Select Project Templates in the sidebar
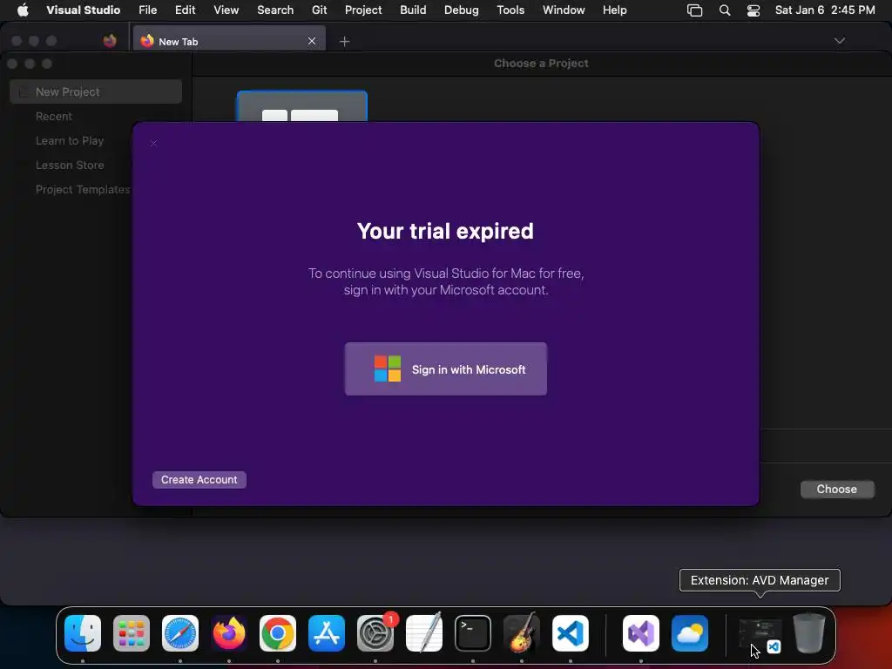Viewport: 892px width, 669px height. (83, 189)
